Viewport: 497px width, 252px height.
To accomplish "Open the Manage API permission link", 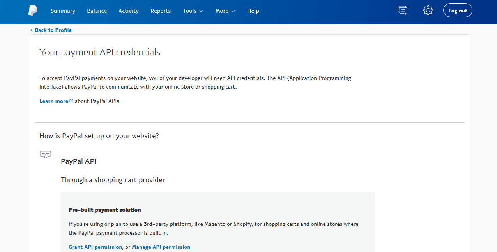I will (x=161, y=247).
